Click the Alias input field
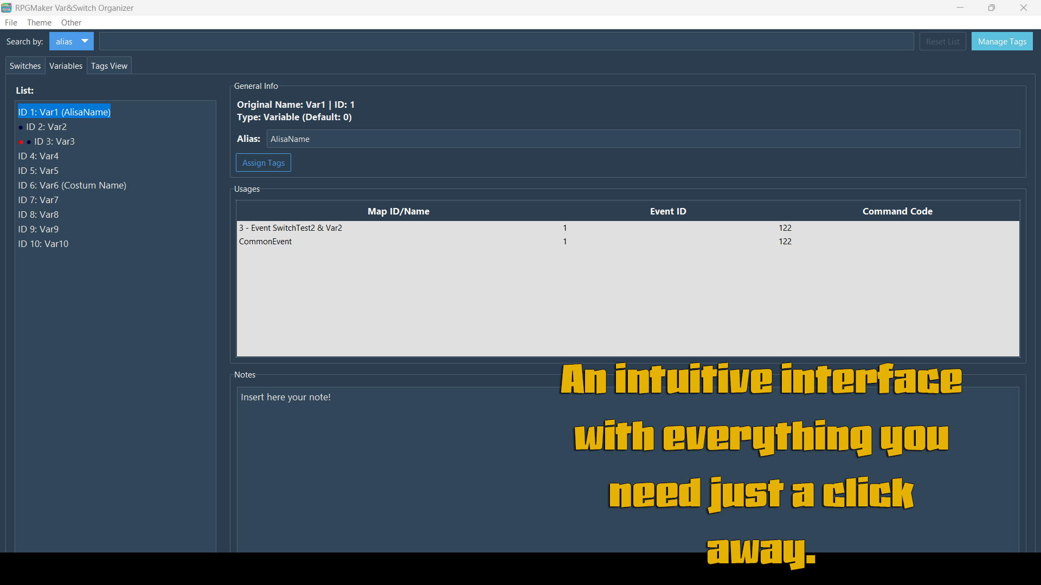The image size is (1041, 585). 643,139
